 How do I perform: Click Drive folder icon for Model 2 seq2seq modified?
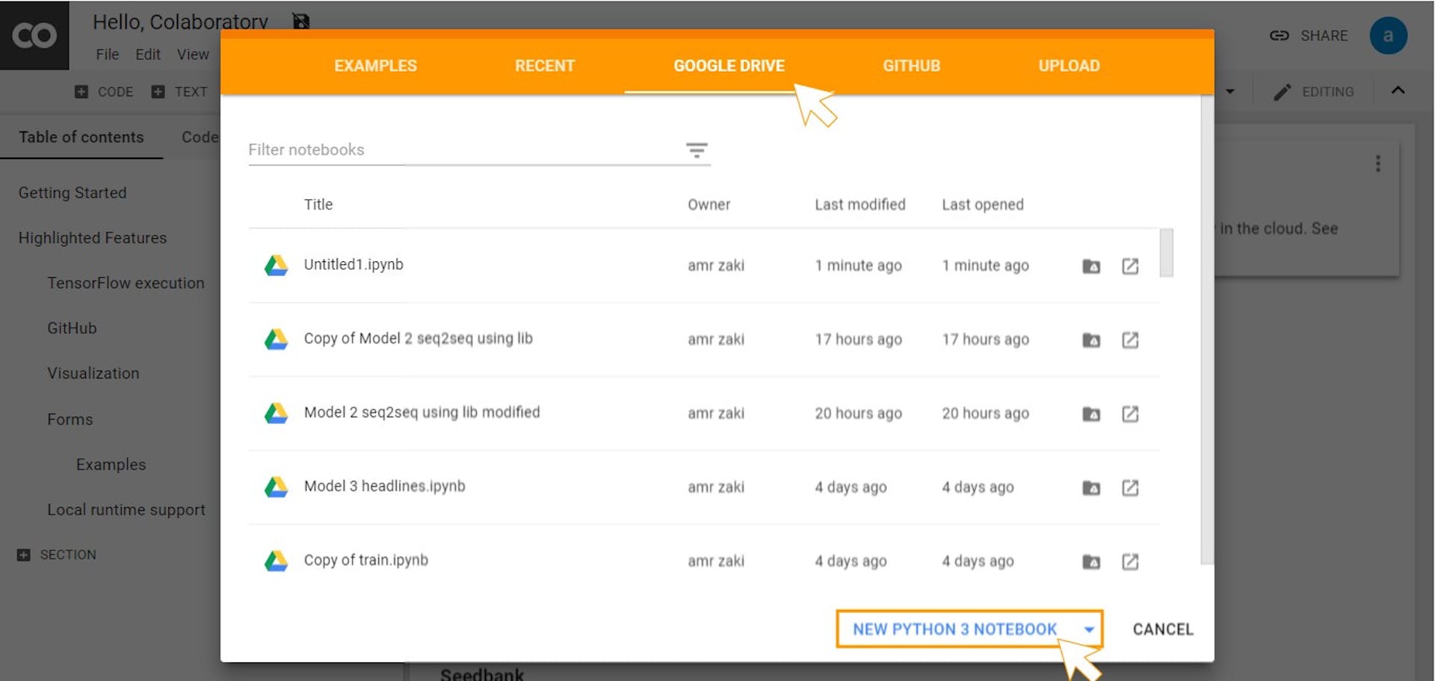click(x=1091, y=414)
